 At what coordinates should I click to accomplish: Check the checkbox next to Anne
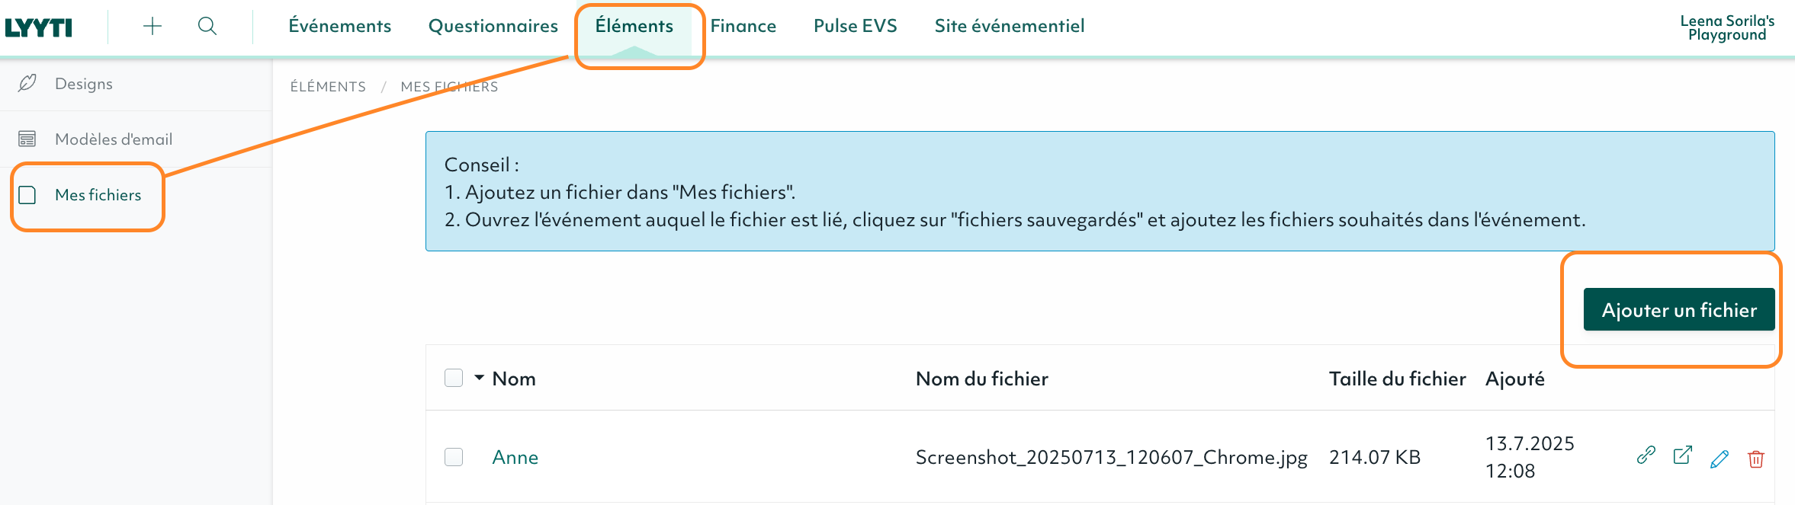tap(454, 457)
